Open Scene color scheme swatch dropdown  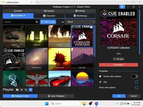[x=135, y=76]
